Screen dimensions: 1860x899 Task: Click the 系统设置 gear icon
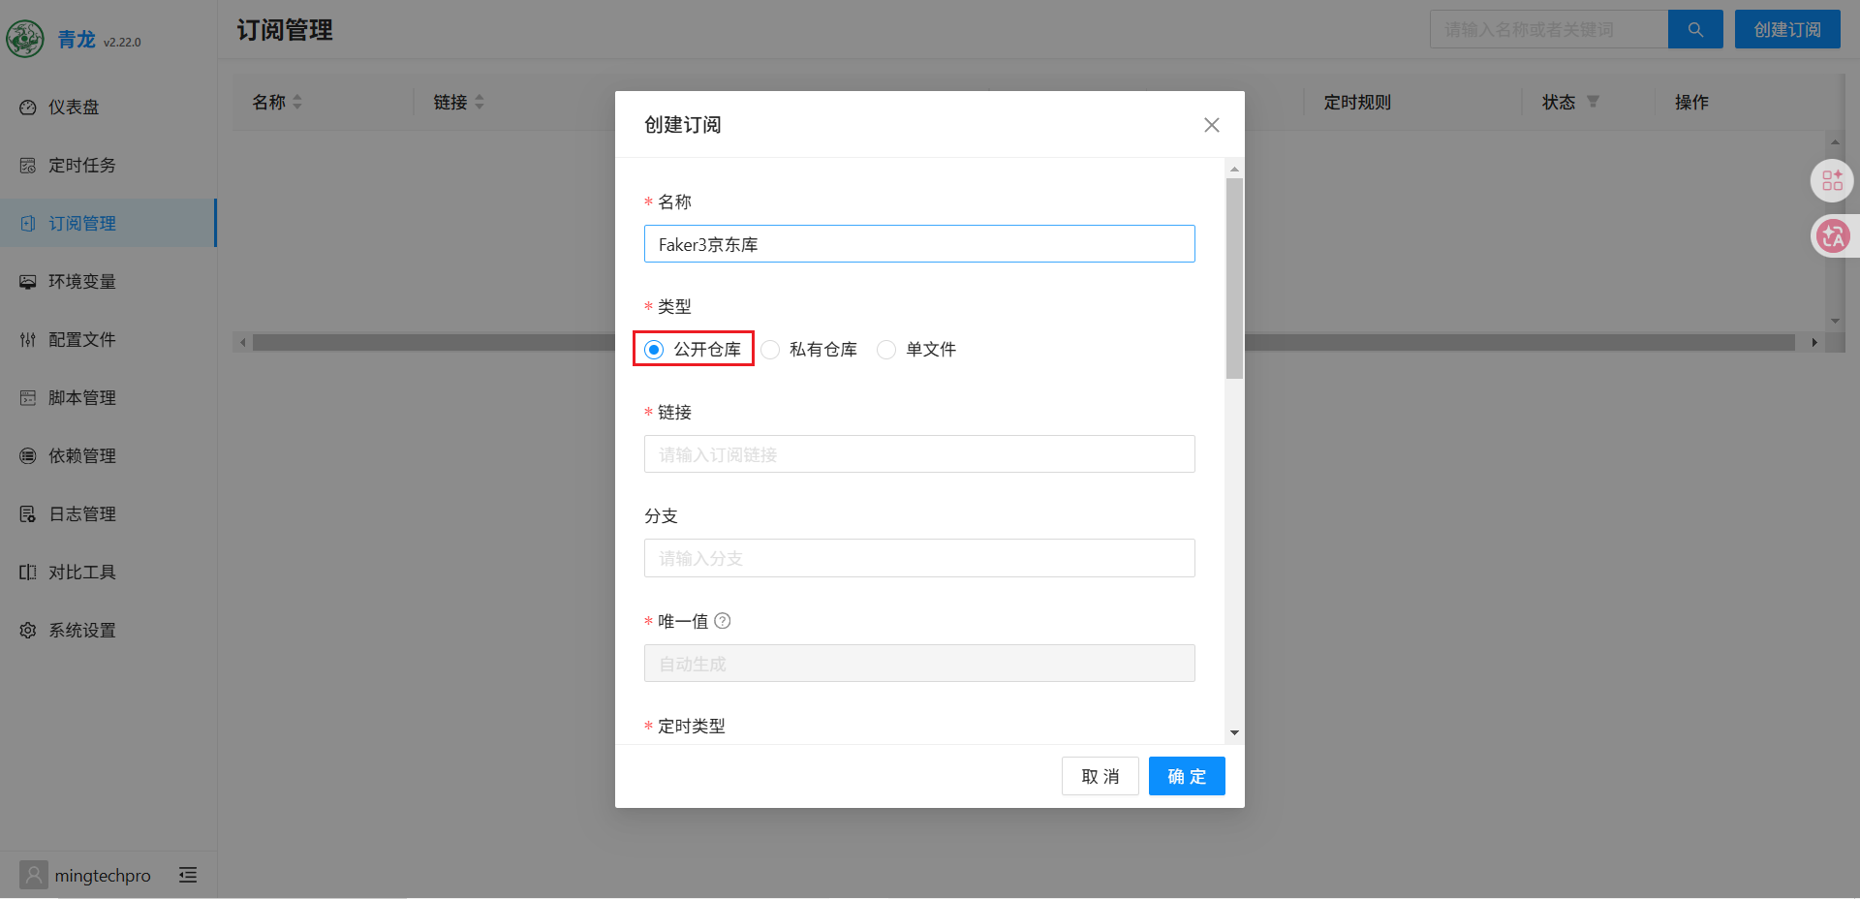(x=28, y=630)
